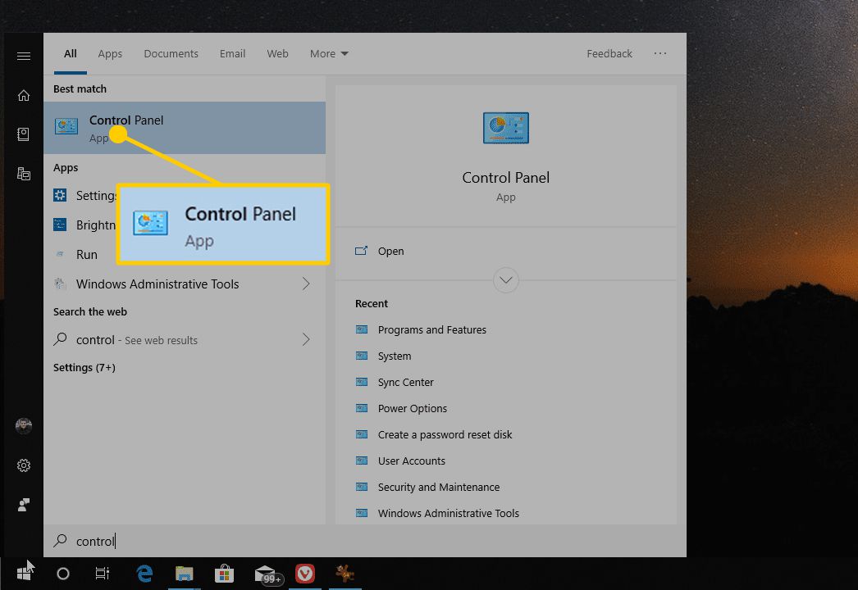Switch to the Documents tab
This screenshot has height=590, width=858.
(x=171, y=54)
